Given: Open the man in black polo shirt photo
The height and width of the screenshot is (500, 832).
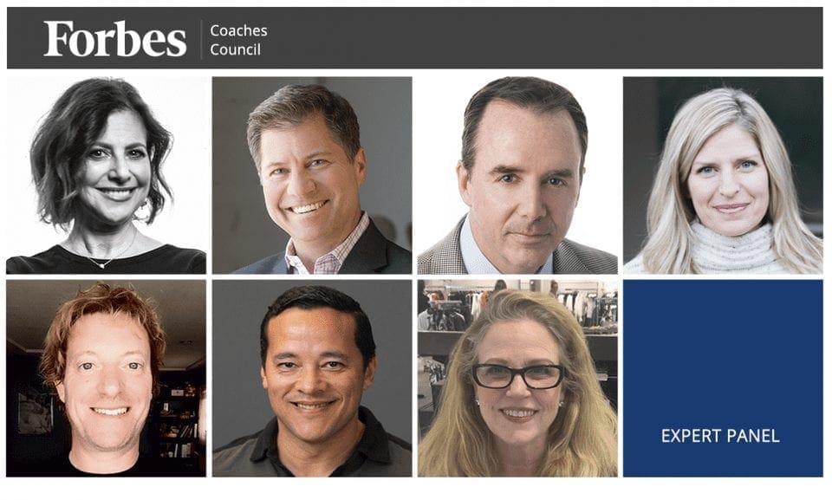Looking at the screenshot, I should click(x=312, y=379).
